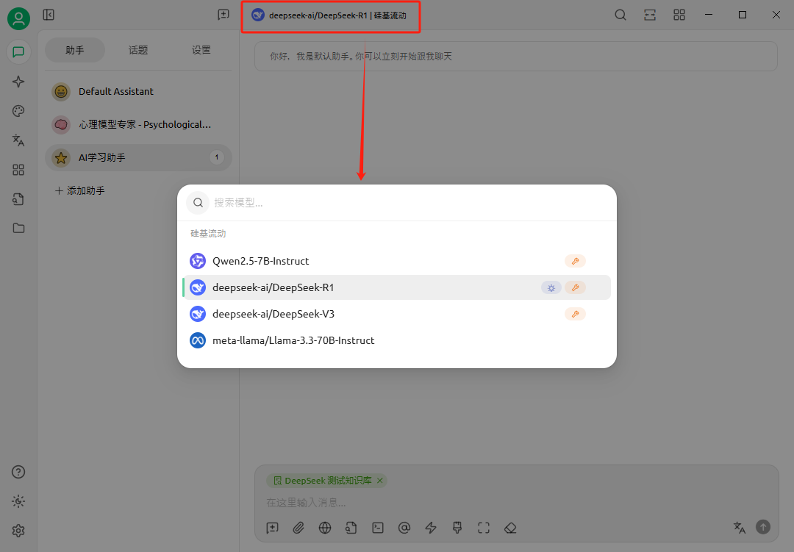Click the reasoning tag on DeepSeek-R1 row
Viewport: 794px width, 552px height.
pyautogui.click(x=551, y=287)
